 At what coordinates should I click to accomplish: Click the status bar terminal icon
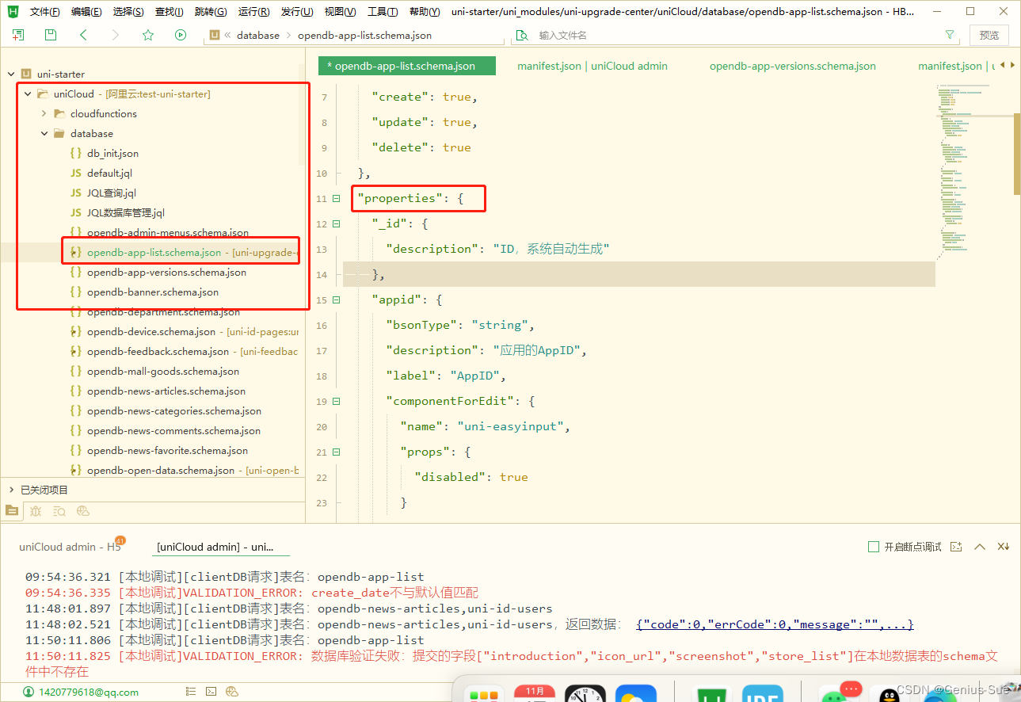[x=211, y=692]
